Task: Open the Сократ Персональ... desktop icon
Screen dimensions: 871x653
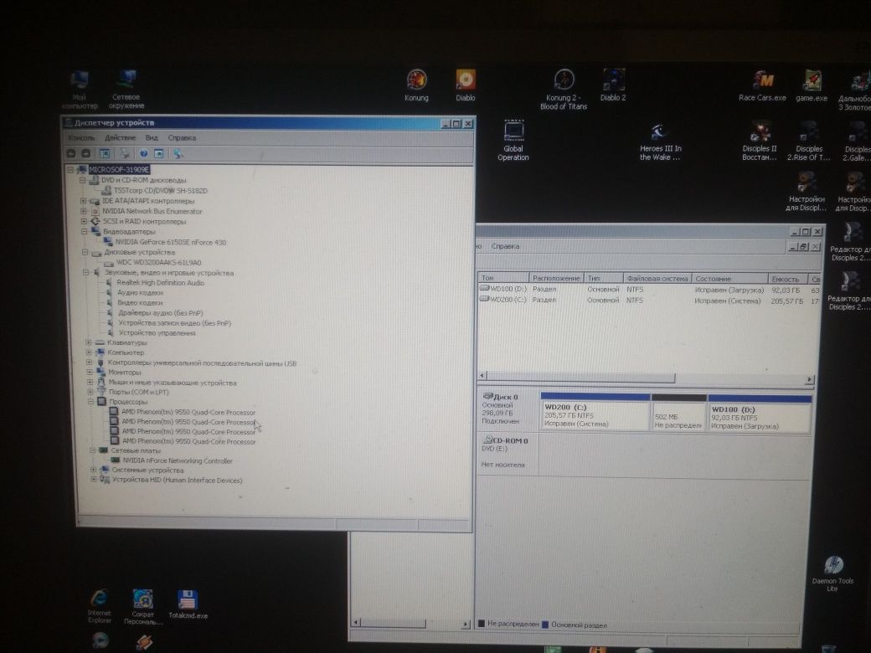Action: (x=143, y=607)
